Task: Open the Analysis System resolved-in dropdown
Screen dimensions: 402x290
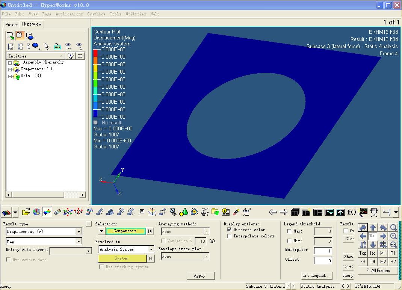Action: [151, 249]
